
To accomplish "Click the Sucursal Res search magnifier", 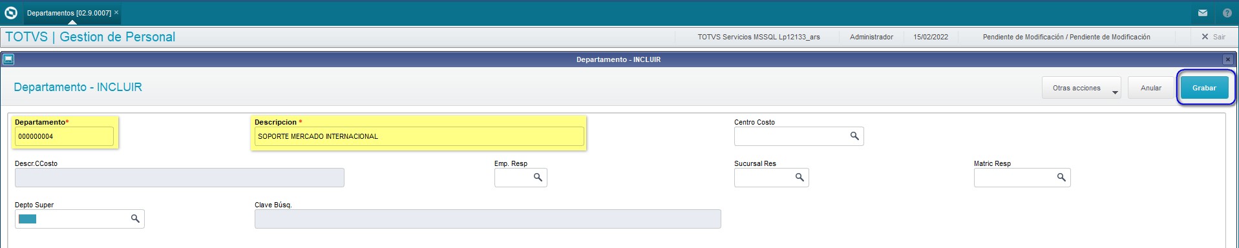I will [800, 178].
